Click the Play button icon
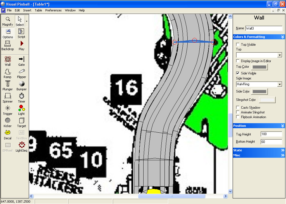Image resolution: width=286 pixels, height=204 pixels. pyautogui.click(x=22, y=45)
